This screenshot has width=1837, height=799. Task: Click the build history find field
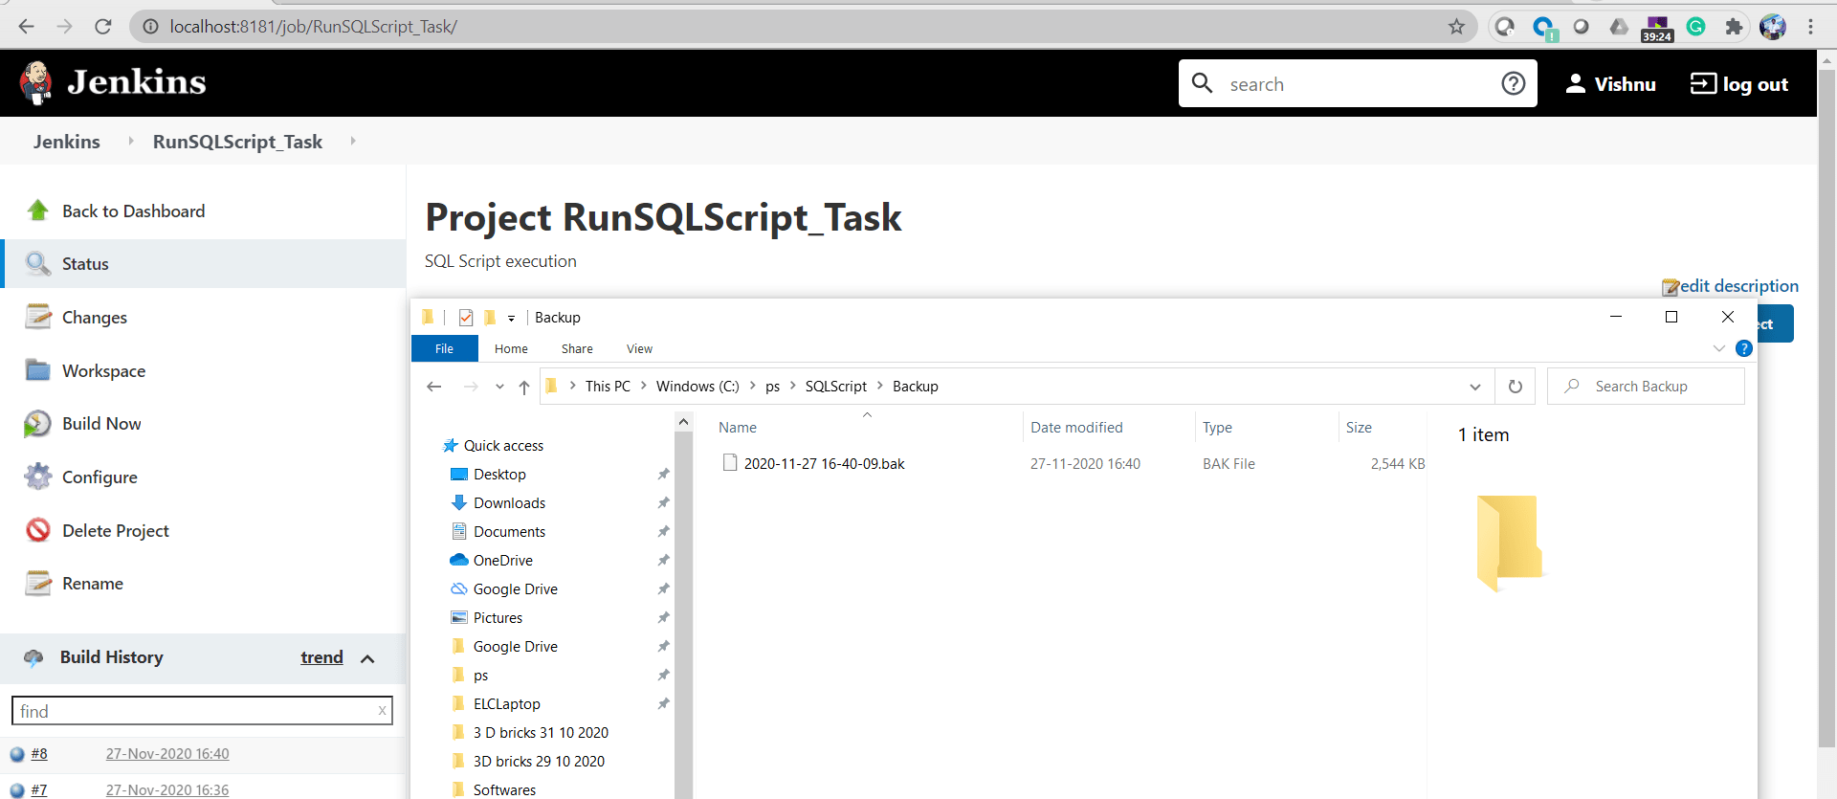pos(191,711)
